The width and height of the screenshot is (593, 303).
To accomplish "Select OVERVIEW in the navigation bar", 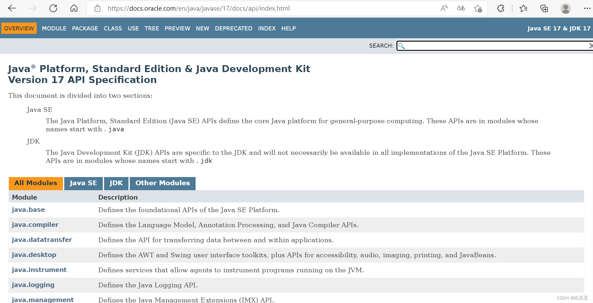I will [19, 28].
